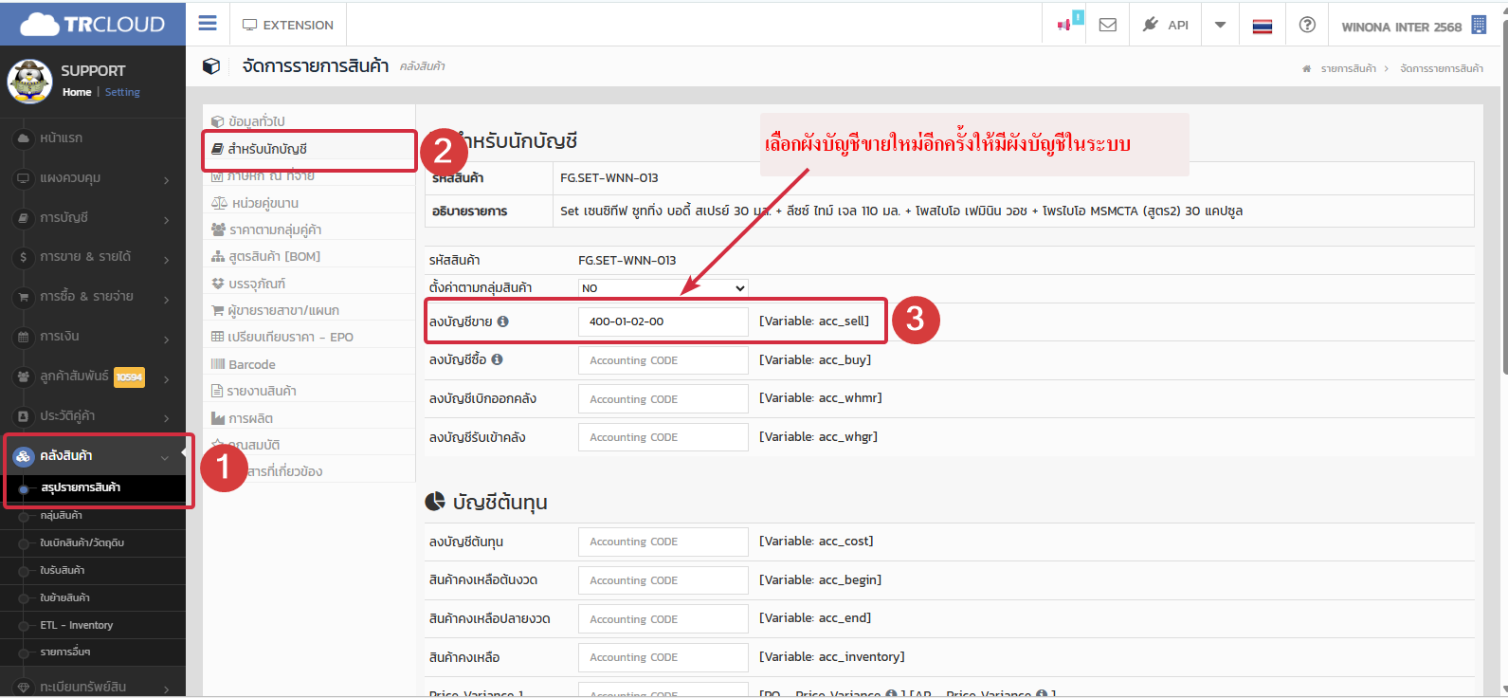Open the EXTENSION menu item

[x=288, y=25]
